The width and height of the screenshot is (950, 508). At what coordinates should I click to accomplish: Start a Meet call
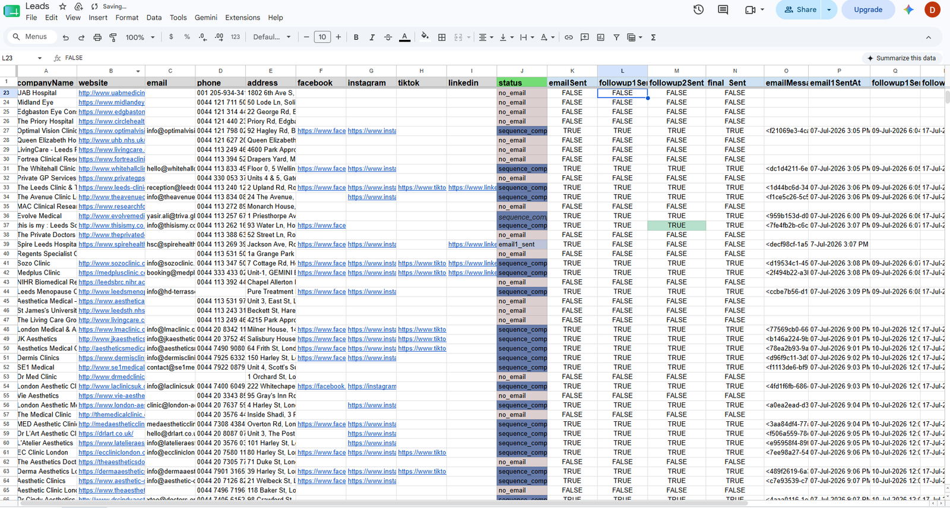point(750,10)
